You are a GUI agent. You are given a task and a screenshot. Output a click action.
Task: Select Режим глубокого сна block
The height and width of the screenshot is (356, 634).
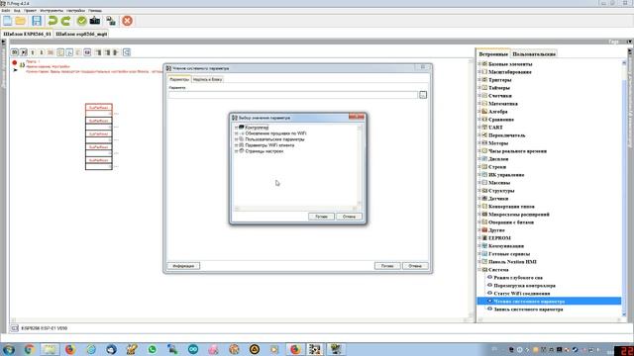518,278
